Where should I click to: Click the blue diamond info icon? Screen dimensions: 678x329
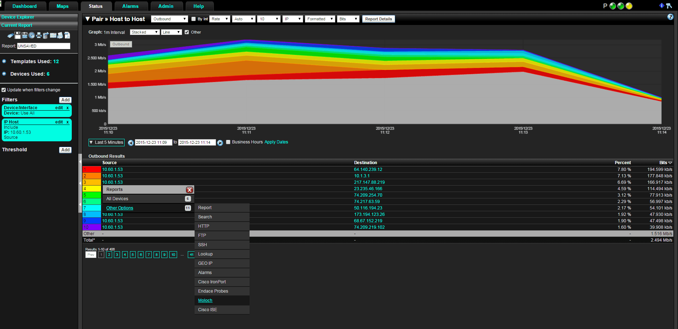tap(661, 5)
